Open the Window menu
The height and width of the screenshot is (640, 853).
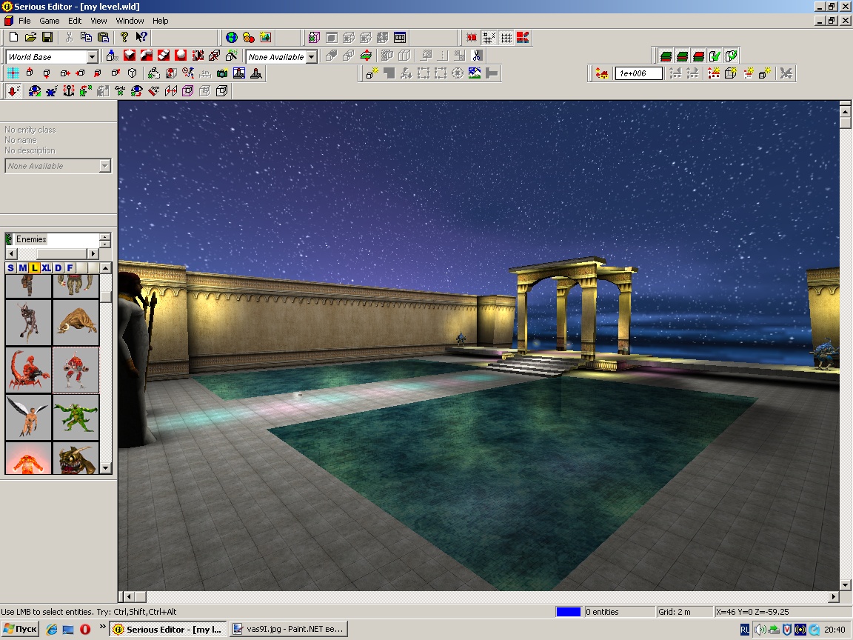[130, 21]
